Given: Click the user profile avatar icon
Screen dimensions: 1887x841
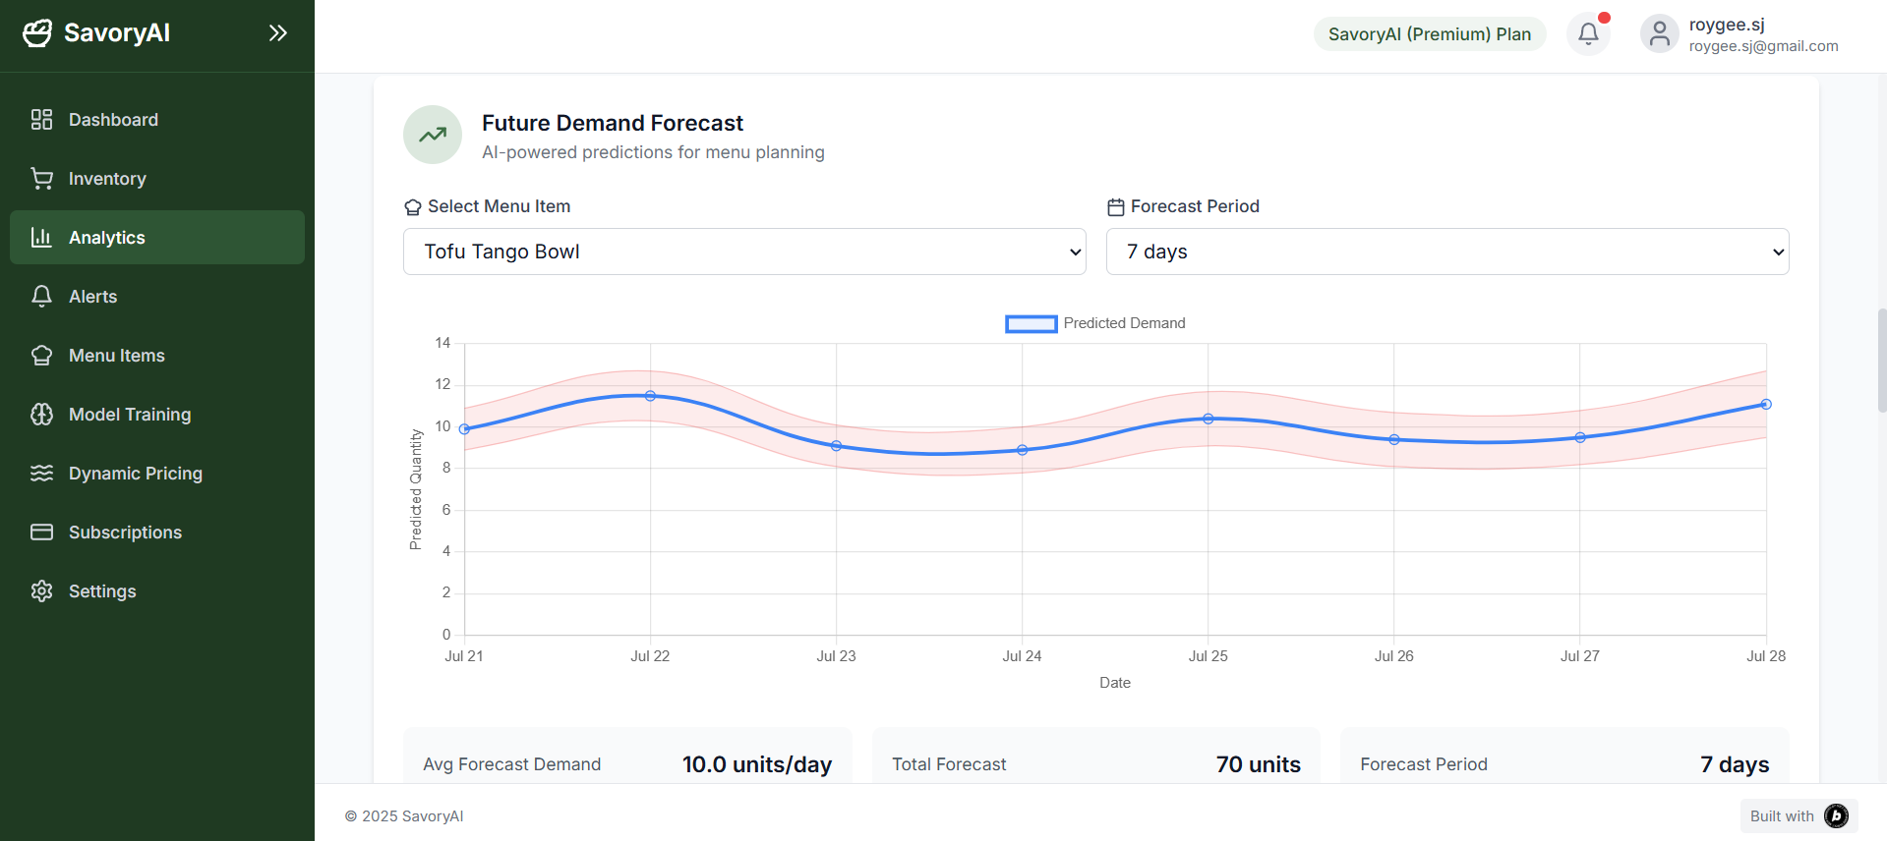Looking at the screenshot, I should 1659,34.
